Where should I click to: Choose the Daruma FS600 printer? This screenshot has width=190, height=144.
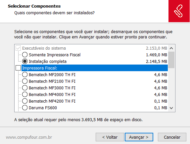(x=25, y=108)
